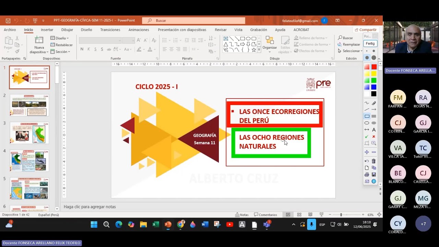Open PowerPoint from the Windows taskbar
The image size is (439, 247).
pos(168,224)
